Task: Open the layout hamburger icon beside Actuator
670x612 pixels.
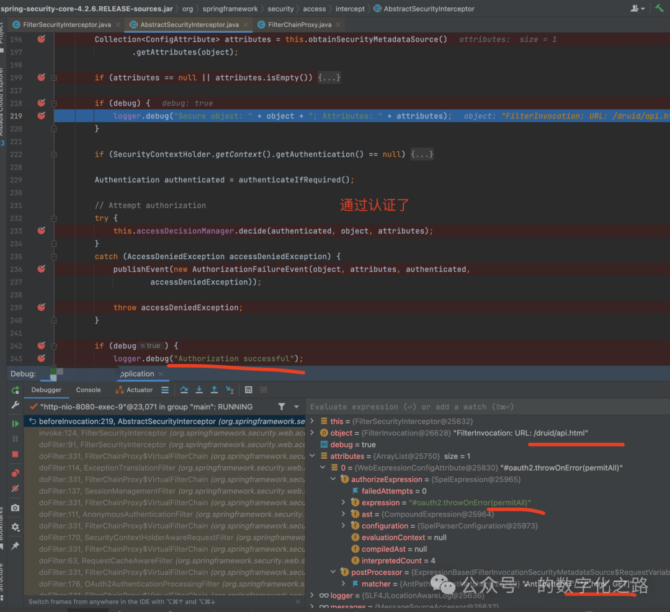Action: (x=165, y=389)
